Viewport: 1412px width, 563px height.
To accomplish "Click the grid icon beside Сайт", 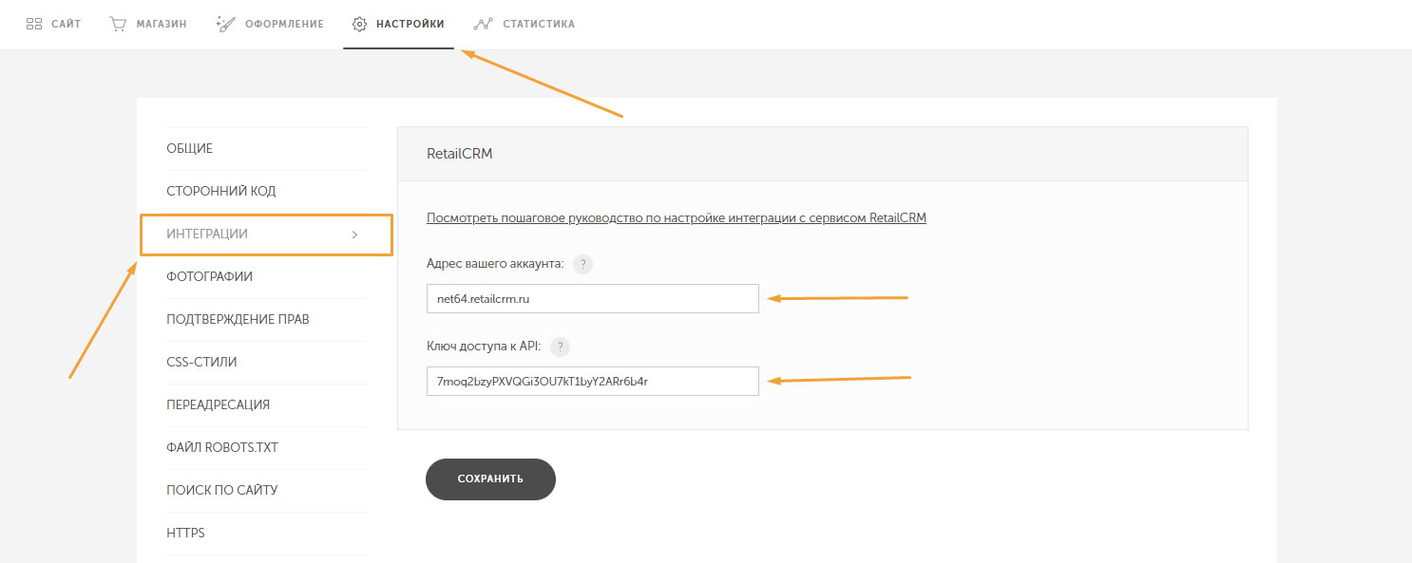I will tap(34, 24).
